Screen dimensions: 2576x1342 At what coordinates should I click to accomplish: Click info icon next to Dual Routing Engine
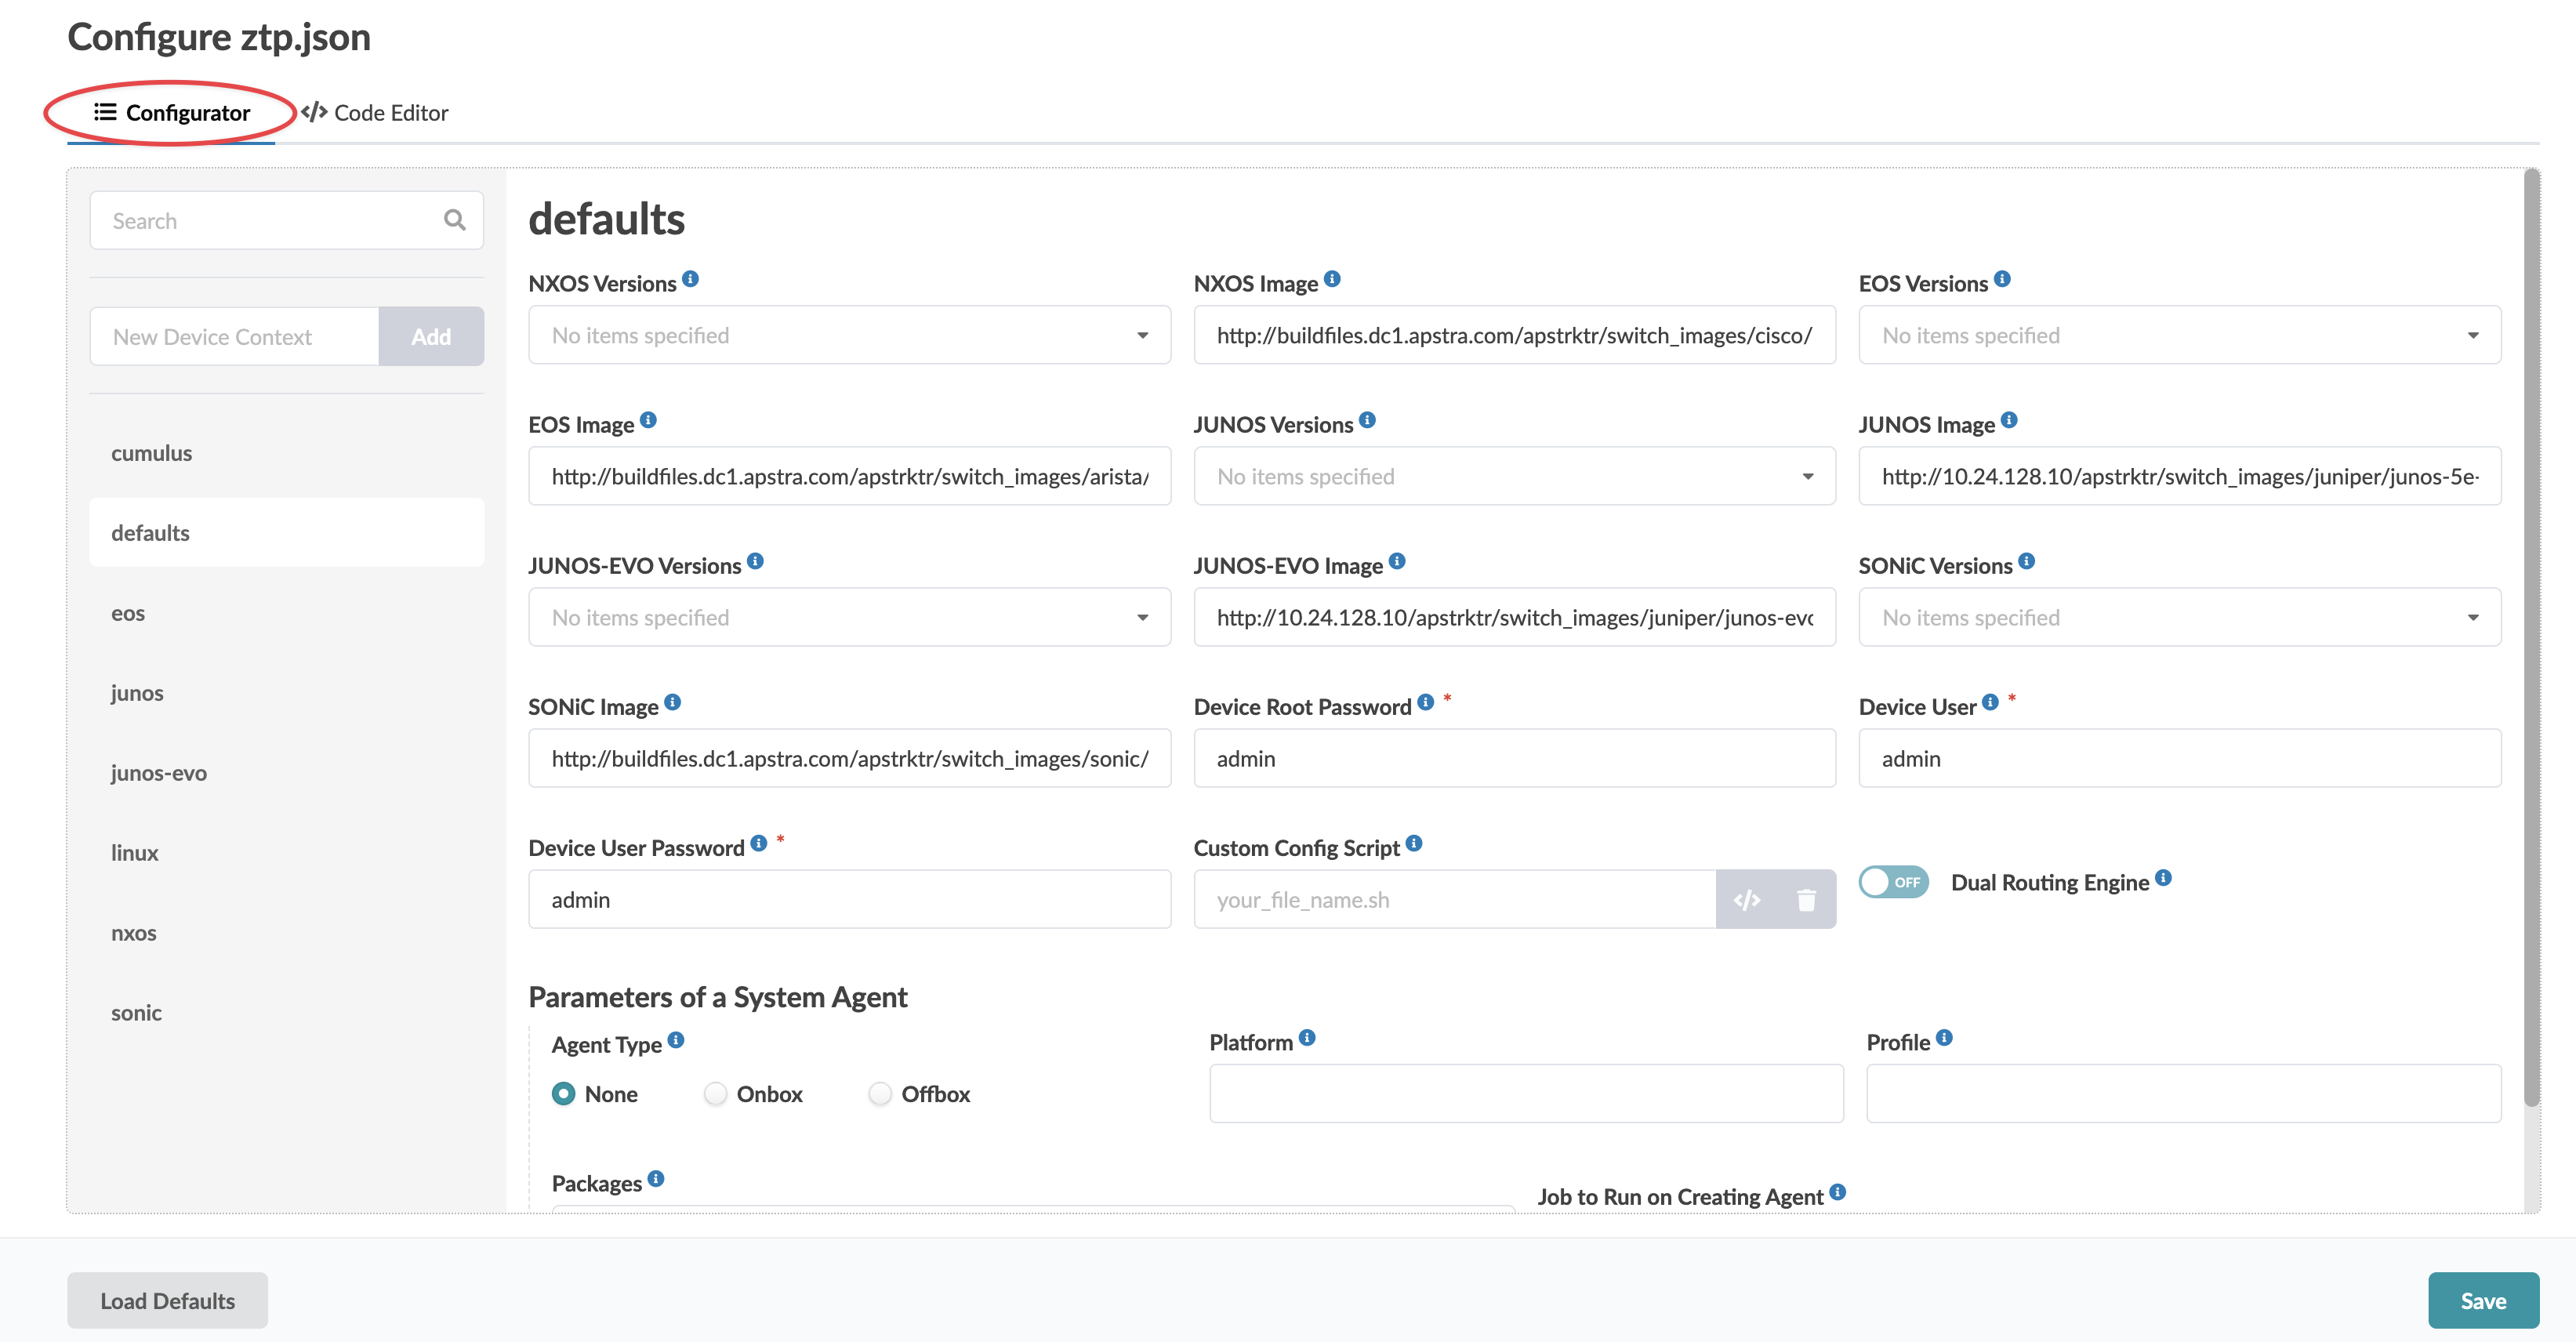(2163, 878)
